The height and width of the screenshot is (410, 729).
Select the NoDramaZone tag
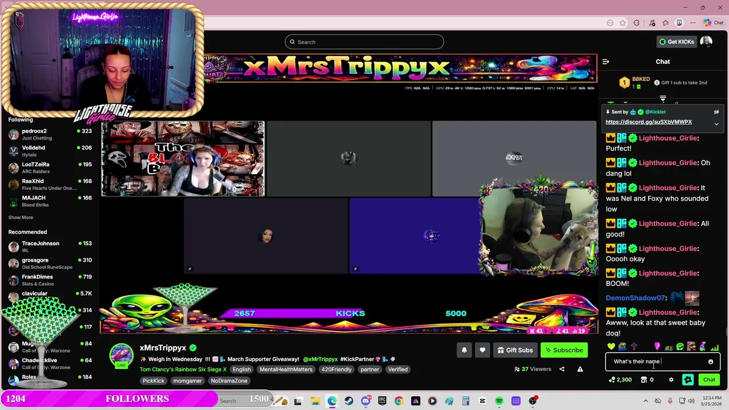point(229,381)
